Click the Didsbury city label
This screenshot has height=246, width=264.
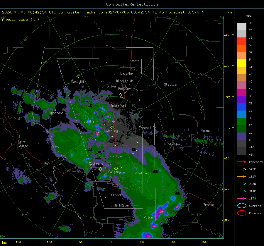pos(111,131)
